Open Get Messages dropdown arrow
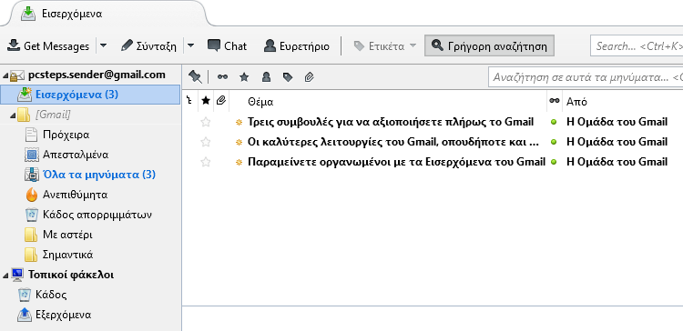This screenshot has height=331, width=683. coord(103,46)
